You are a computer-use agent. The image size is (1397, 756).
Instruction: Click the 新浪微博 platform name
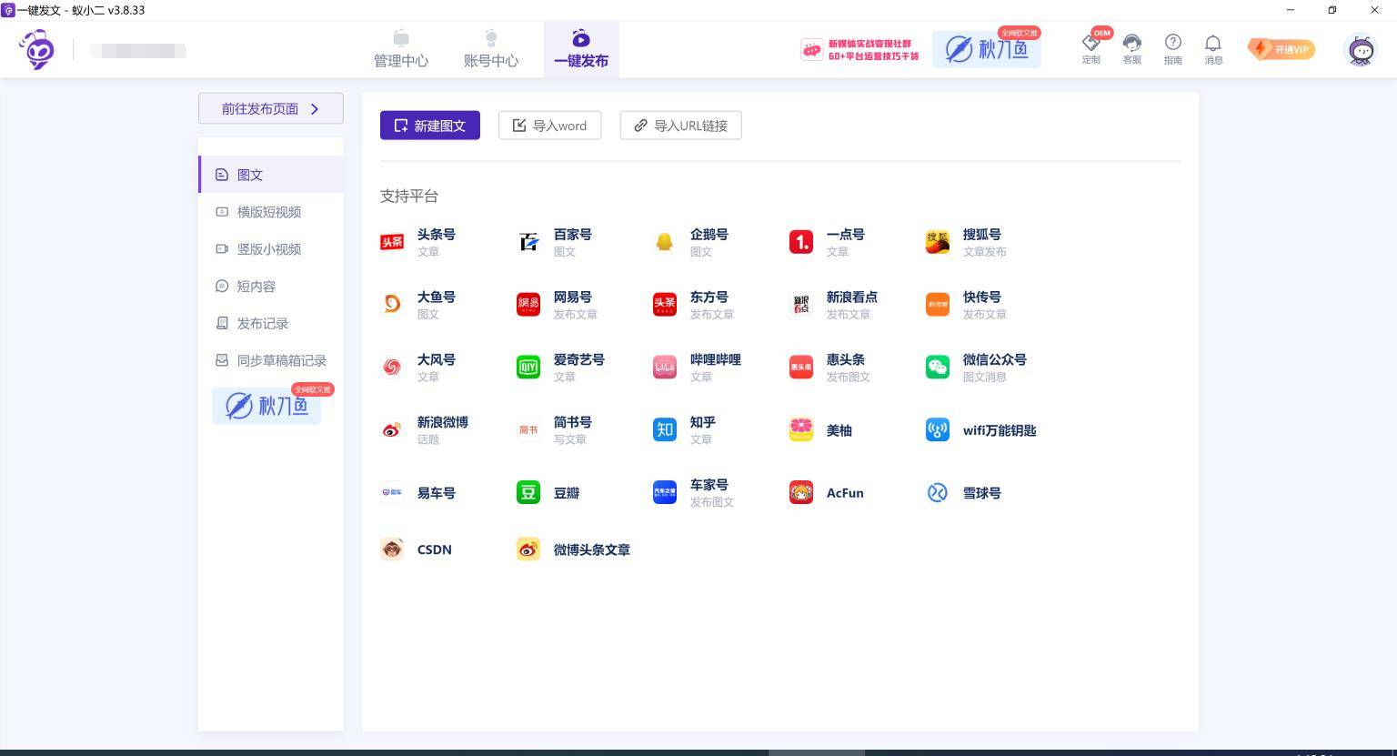[443, 422]
